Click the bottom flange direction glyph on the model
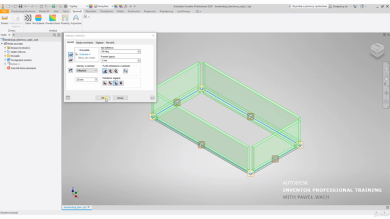 [250, 173]
